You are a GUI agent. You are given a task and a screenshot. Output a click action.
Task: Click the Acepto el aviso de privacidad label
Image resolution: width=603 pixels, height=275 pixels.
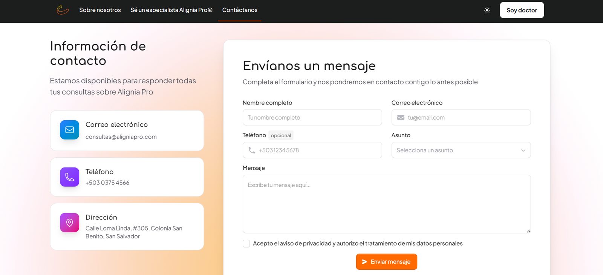click(358, 244)
